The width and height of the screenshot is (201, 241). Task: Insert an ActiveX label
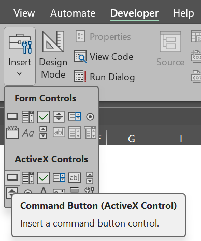(x=44, y=191)
